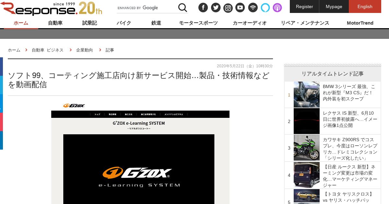
Task: Open the gold Yaris Cross thumbnail
Action: click(307, 197)
